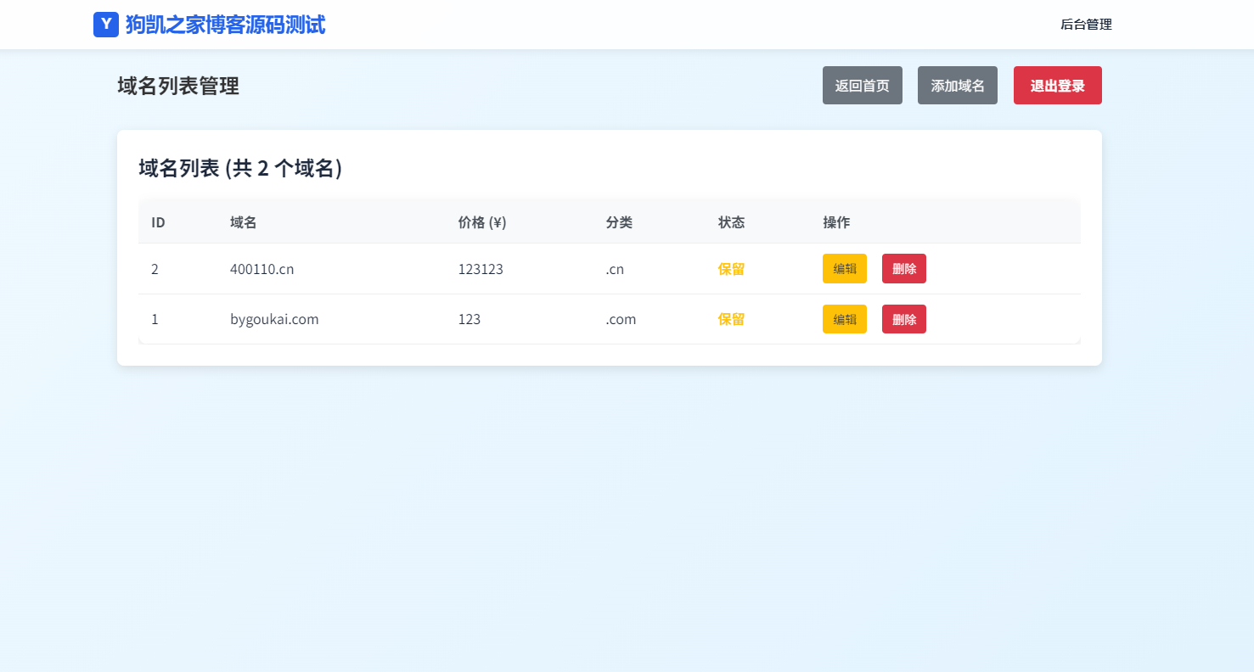Click the 添加域名 button
The width and height of the screenshot is (1254, 672).
pos(958,86)
